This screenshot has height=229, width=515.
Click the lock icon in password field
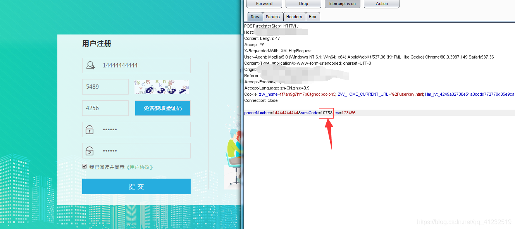90,129
